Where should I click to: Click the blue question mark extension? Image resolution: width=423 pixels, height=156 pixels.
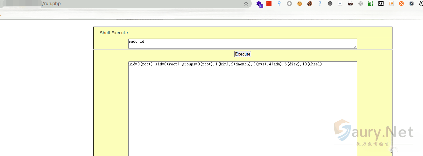point(320,4)
